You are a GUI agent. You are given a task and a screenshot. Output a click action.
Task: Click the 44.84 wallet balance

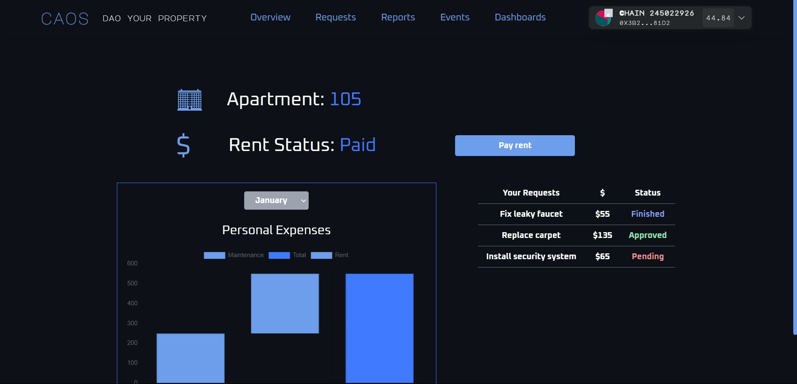pyautogui.click(x=718, y=18)
